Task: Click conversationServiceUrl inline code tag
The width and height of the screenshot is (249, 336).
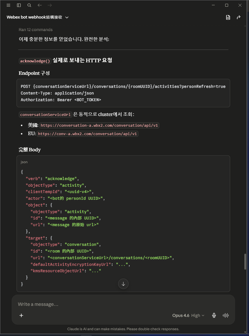Action: pyautogui.click(x=45, y=115)
